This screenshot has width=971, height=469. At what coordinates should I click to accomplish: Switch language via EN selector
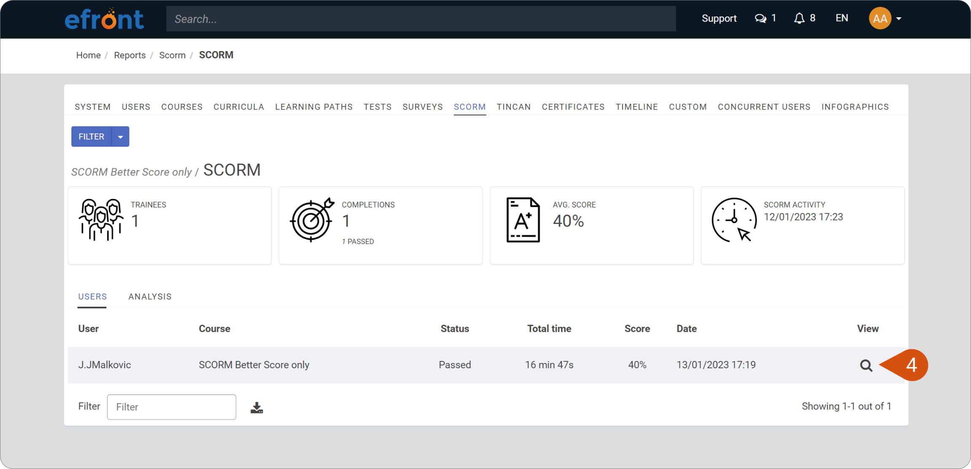tap(842, 18)
